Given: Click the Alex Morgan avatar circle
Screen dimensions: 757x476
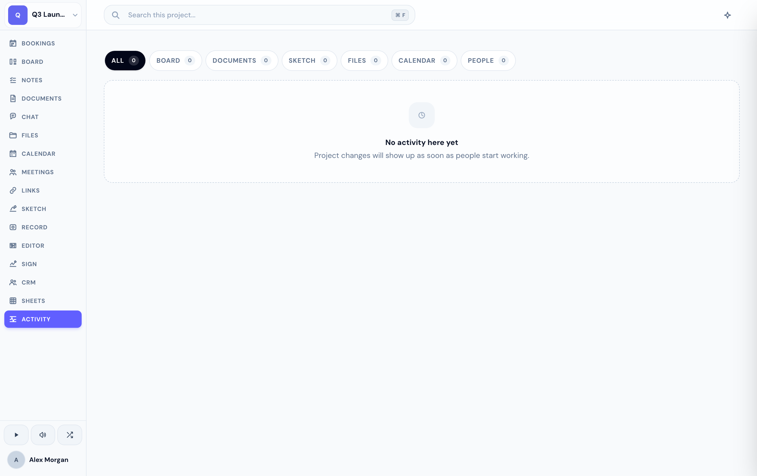Looking at the screenshot, I should pos(16,460).
